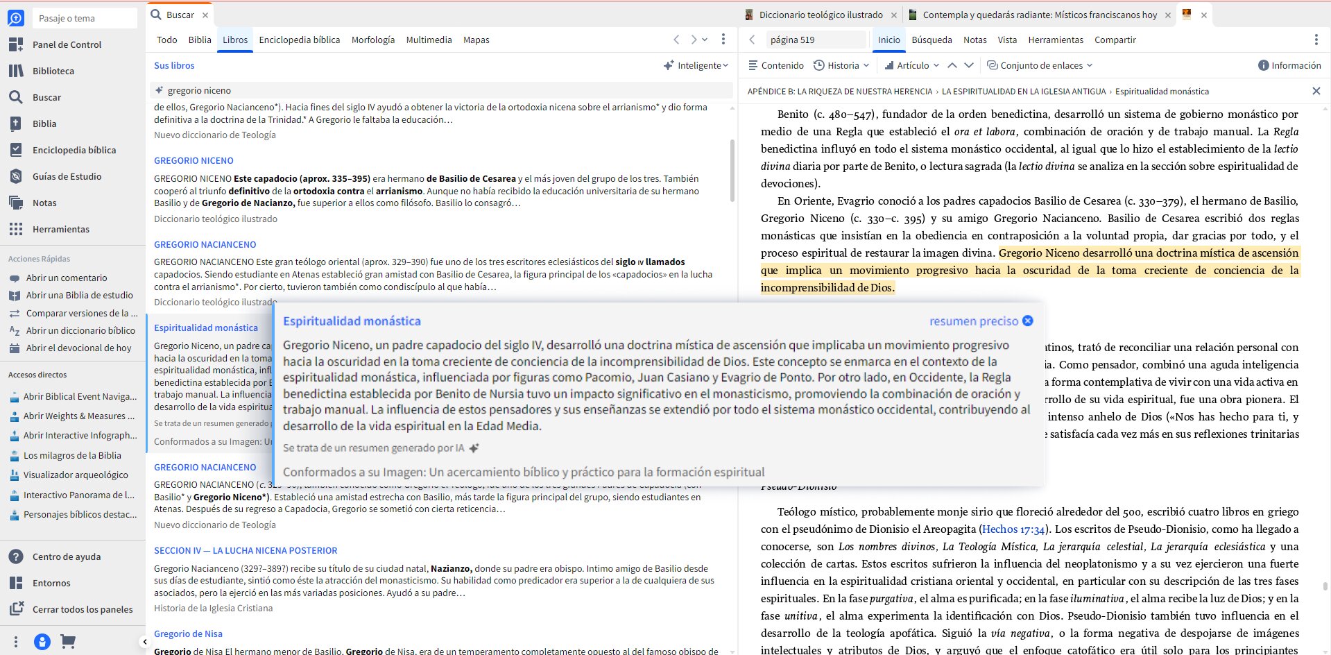This screenshot has width=1331, height=655.
Task: Open the Gregorio de Nisa result link
Action: 188,633
